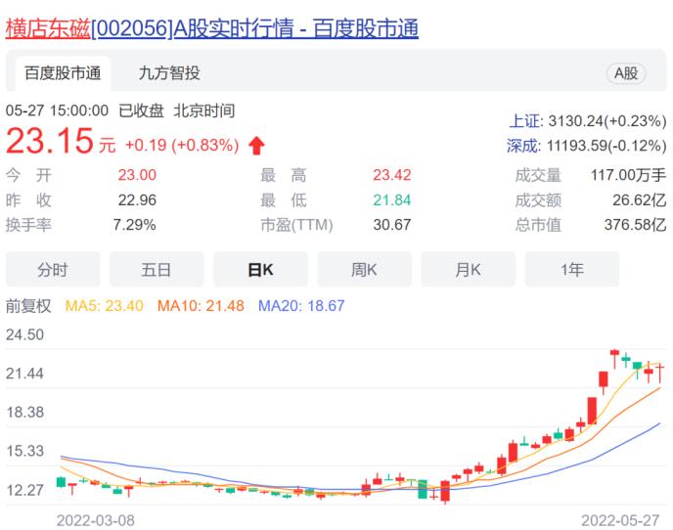Click the 昨收 value 22.96

point(137,200)
